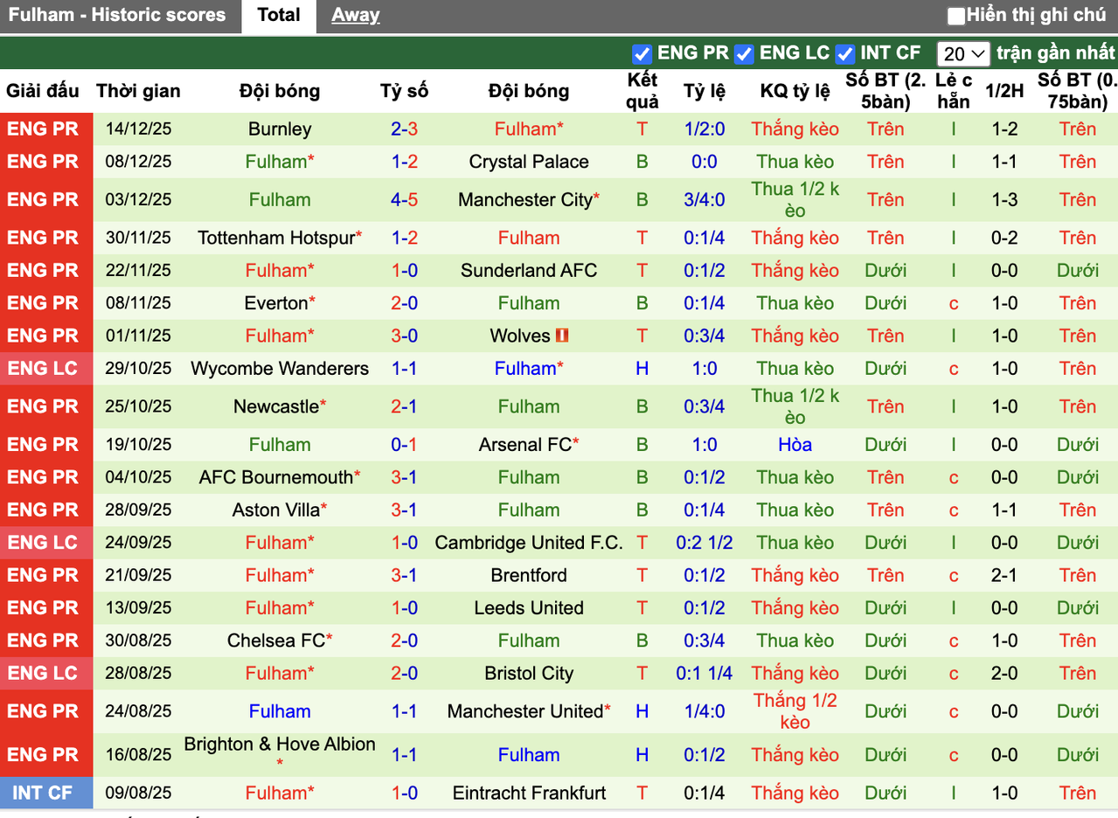
Task: Select ENG PR label on 14/12/25 row
Action: click(x=43, y=129)
